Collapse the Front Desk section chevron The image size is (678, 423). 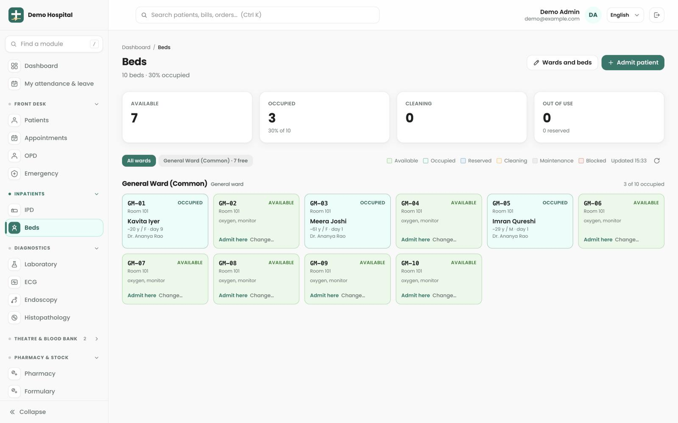[x=97, y=104]
